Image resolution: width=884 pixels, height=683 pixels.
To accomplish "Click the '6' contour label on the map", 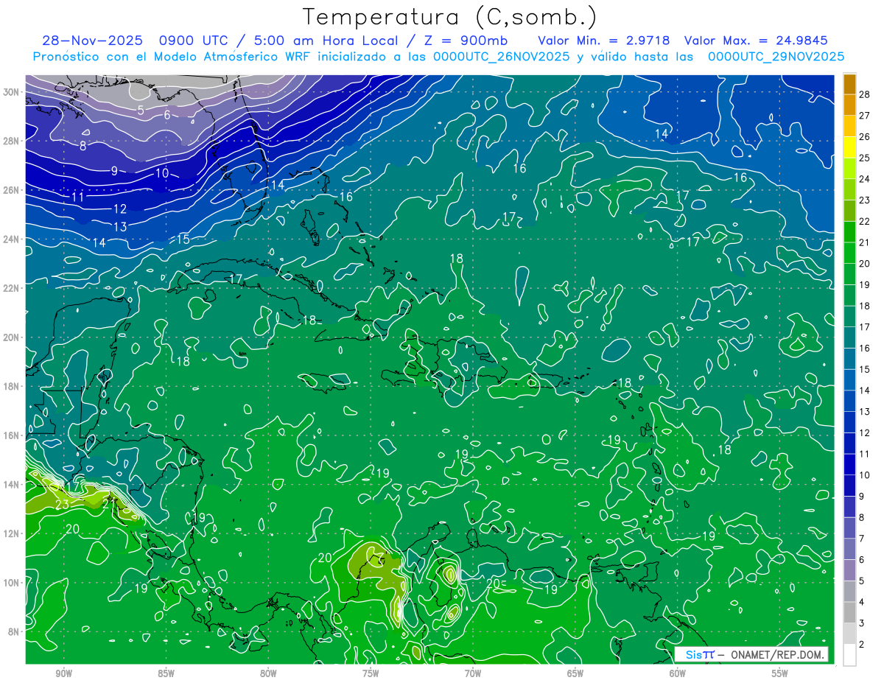I will click(167, 115).
